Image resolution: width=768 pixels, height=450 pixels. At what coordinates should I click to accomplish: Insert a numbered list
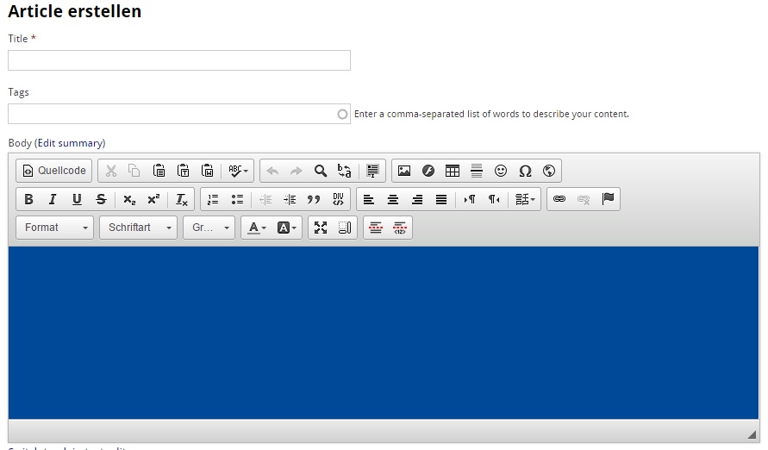point(213,199)
